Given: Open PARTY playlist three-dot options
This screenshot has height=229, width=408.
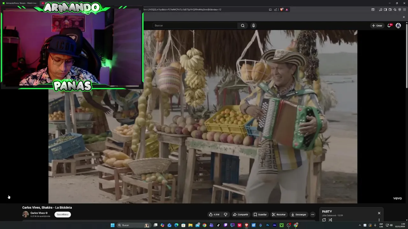Looking at the screenshot, I should 379,220.
